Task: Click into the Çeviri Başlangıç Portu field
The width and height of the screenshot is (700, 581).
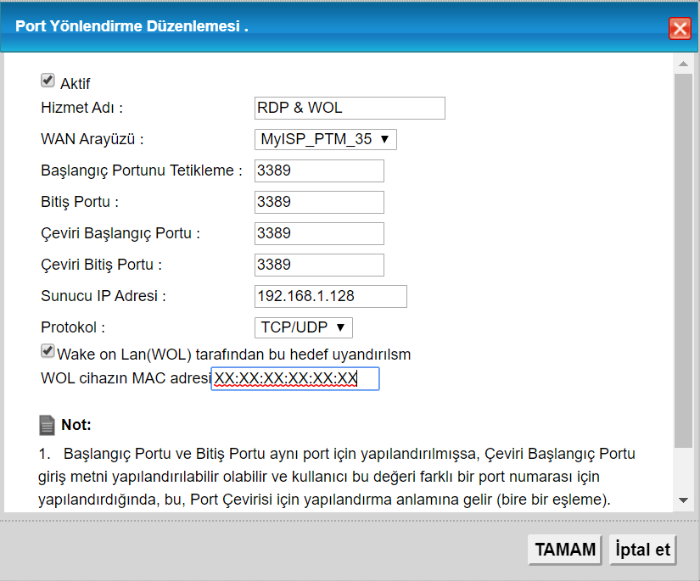Action: point(319,233)
